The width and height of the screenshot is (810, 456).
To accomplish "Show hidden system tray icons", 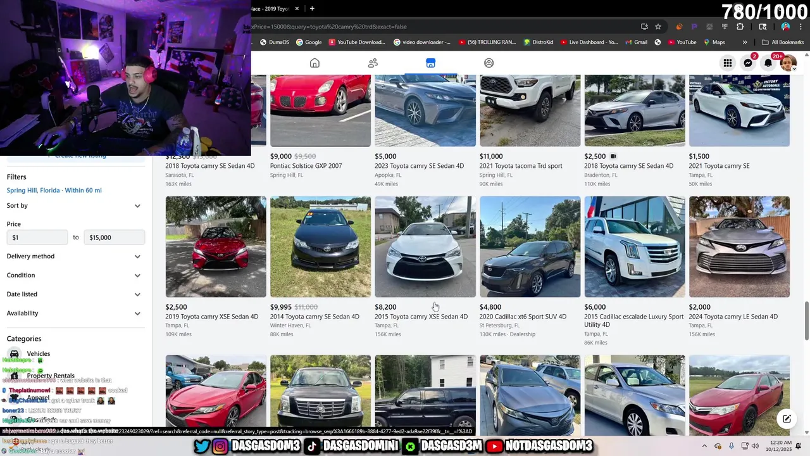I will pyautogui.click(x=704, y=446).
